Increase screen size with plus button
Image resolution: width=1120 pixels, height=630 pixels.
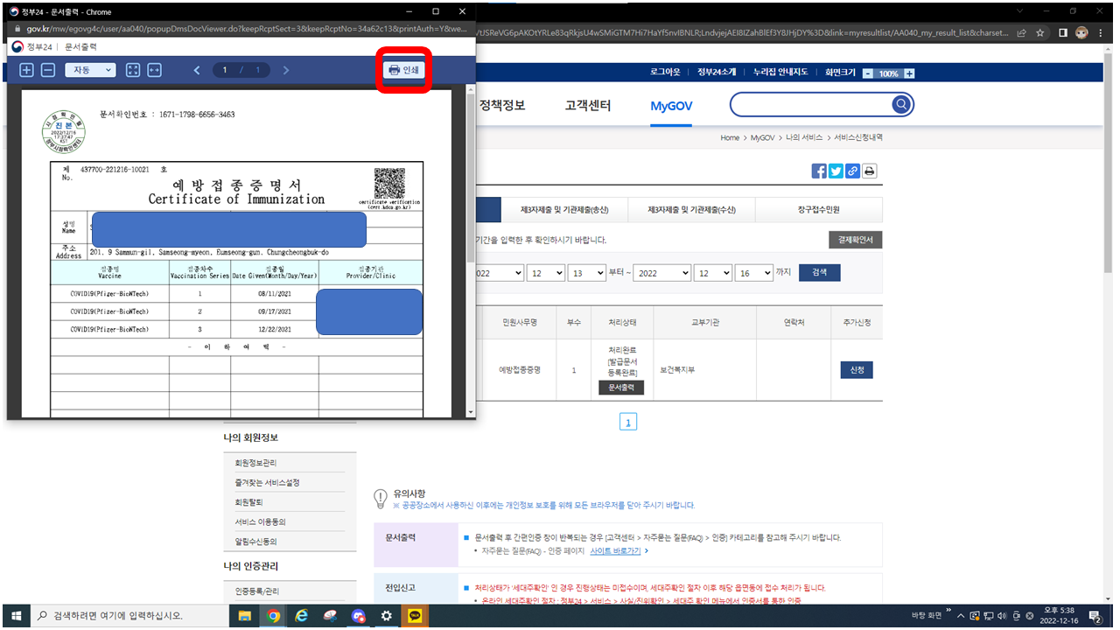point(909,73)
